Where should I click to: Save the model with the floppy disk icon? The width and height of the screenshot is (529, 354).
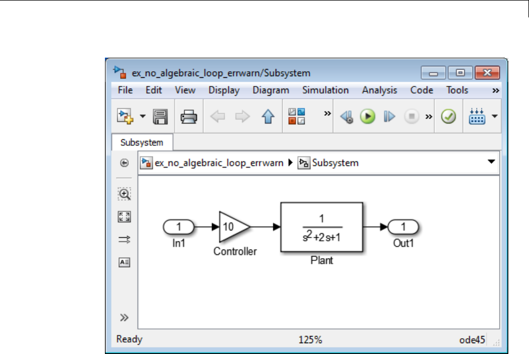coord(160,117)
